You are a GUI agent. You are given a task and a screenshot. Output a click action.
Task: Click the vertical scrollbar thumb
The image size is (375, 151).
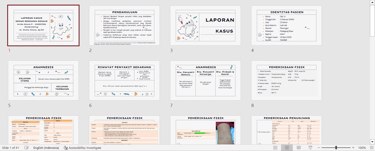(x=372, y=20)
